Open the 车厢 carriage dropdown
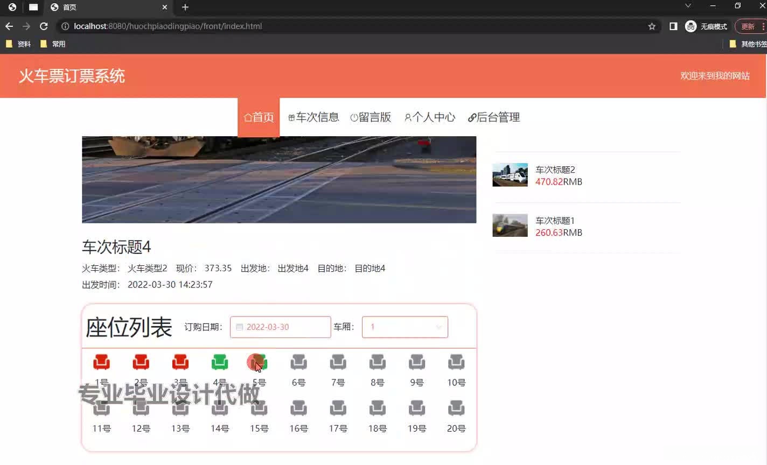Viewport: 767px width, 465px height. (x=405, y=327)
